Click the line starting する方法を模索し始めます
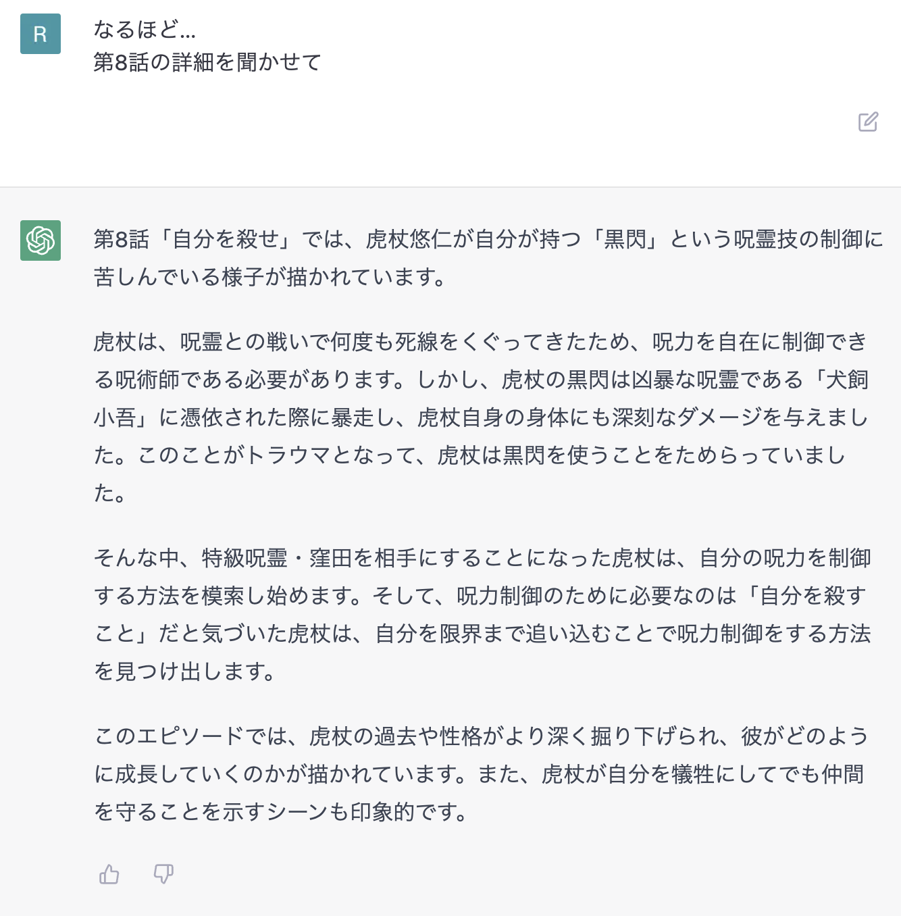901x916 pixels. pos(480,596)
